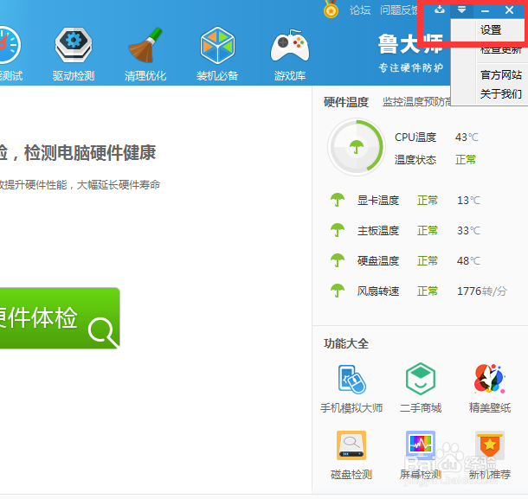The width and height of the screenshot is (528, 499).
Task: Click the 显卡温度 umbrella icon
Action: [338, 200]
